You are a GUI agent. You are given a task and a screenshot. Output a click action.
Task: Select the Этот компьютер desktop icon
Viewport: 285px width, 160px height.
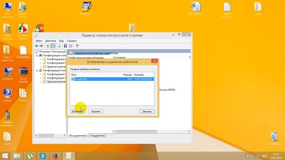point(8,10)
